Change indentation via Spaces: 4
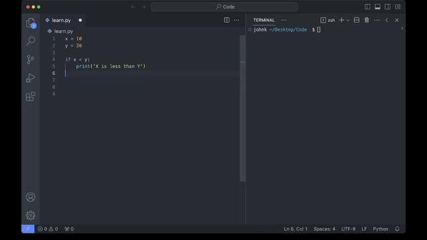 tap(324, 229)
